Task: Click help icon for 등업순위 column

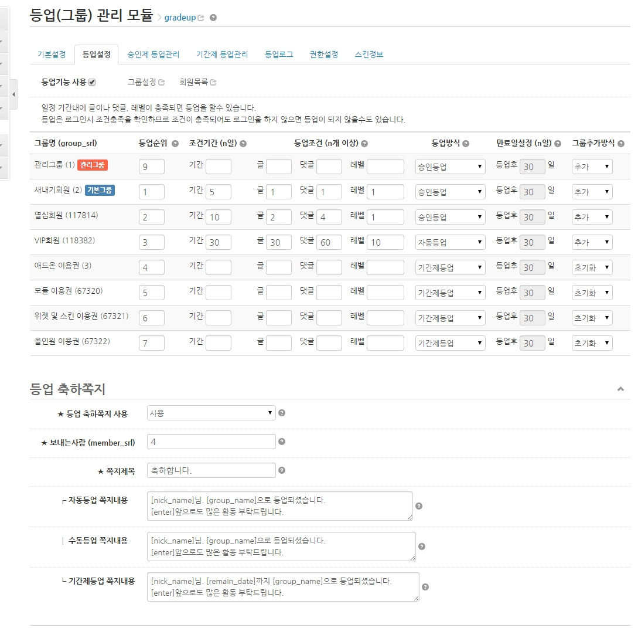Action: point(175,143)
